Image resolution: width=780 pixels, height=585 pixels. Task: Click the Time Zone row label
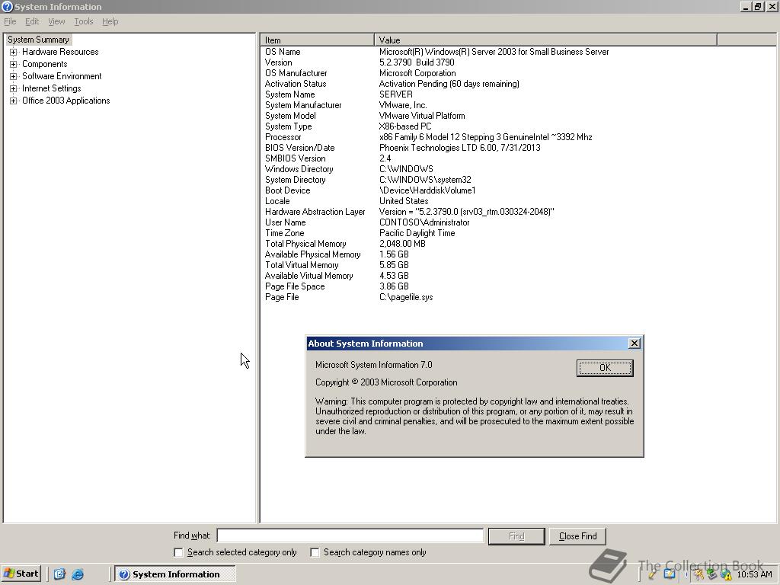[x=285, y=233]
